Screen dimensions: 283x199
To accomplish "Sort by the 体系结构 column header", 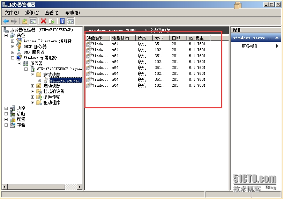I will point(123,38).
